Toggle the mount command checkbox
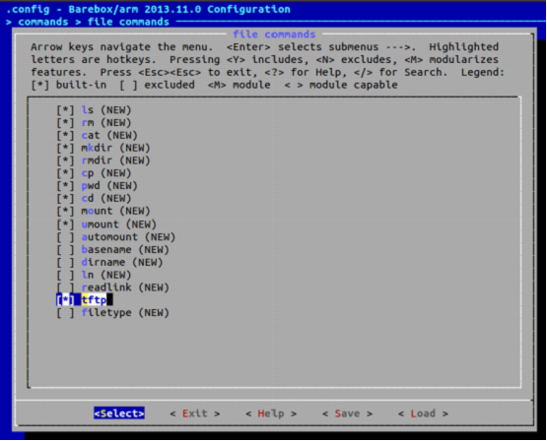Screen dimensions: 547x441 coord(65,211)
